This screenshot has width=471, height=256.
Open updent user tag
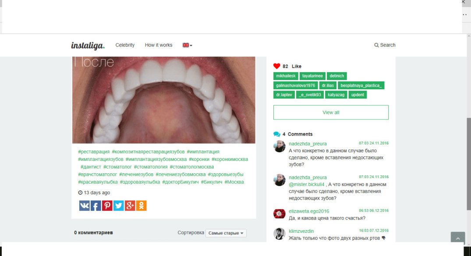coord(358,95)
